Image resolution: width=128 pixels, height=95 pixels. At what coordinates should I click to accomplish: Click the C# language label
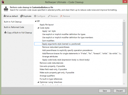38,21
